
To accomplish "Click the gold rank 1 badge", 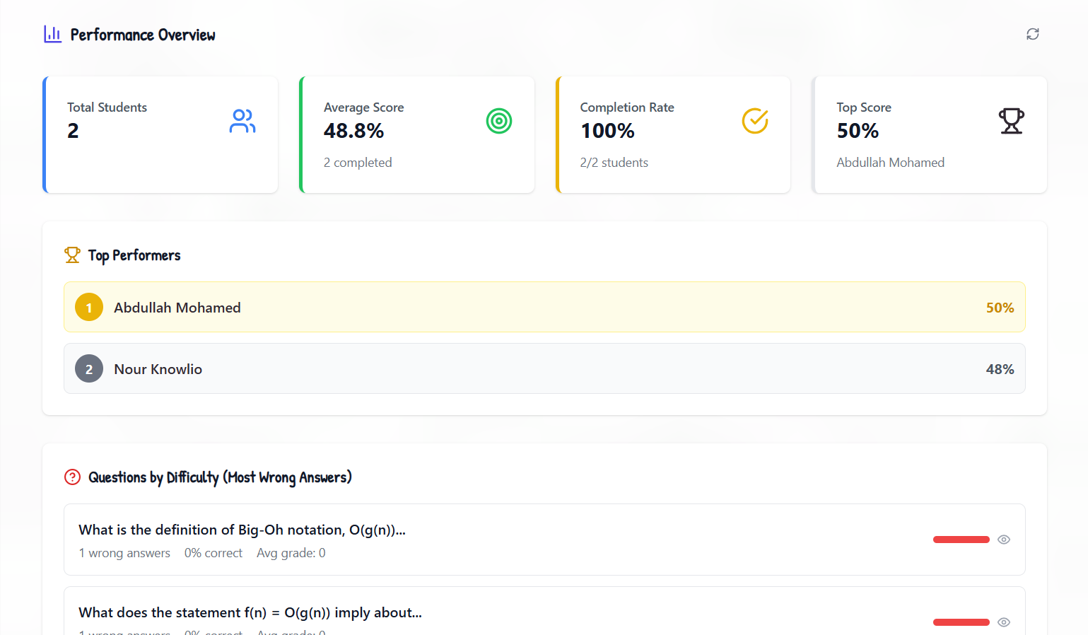I will [89, 308].
